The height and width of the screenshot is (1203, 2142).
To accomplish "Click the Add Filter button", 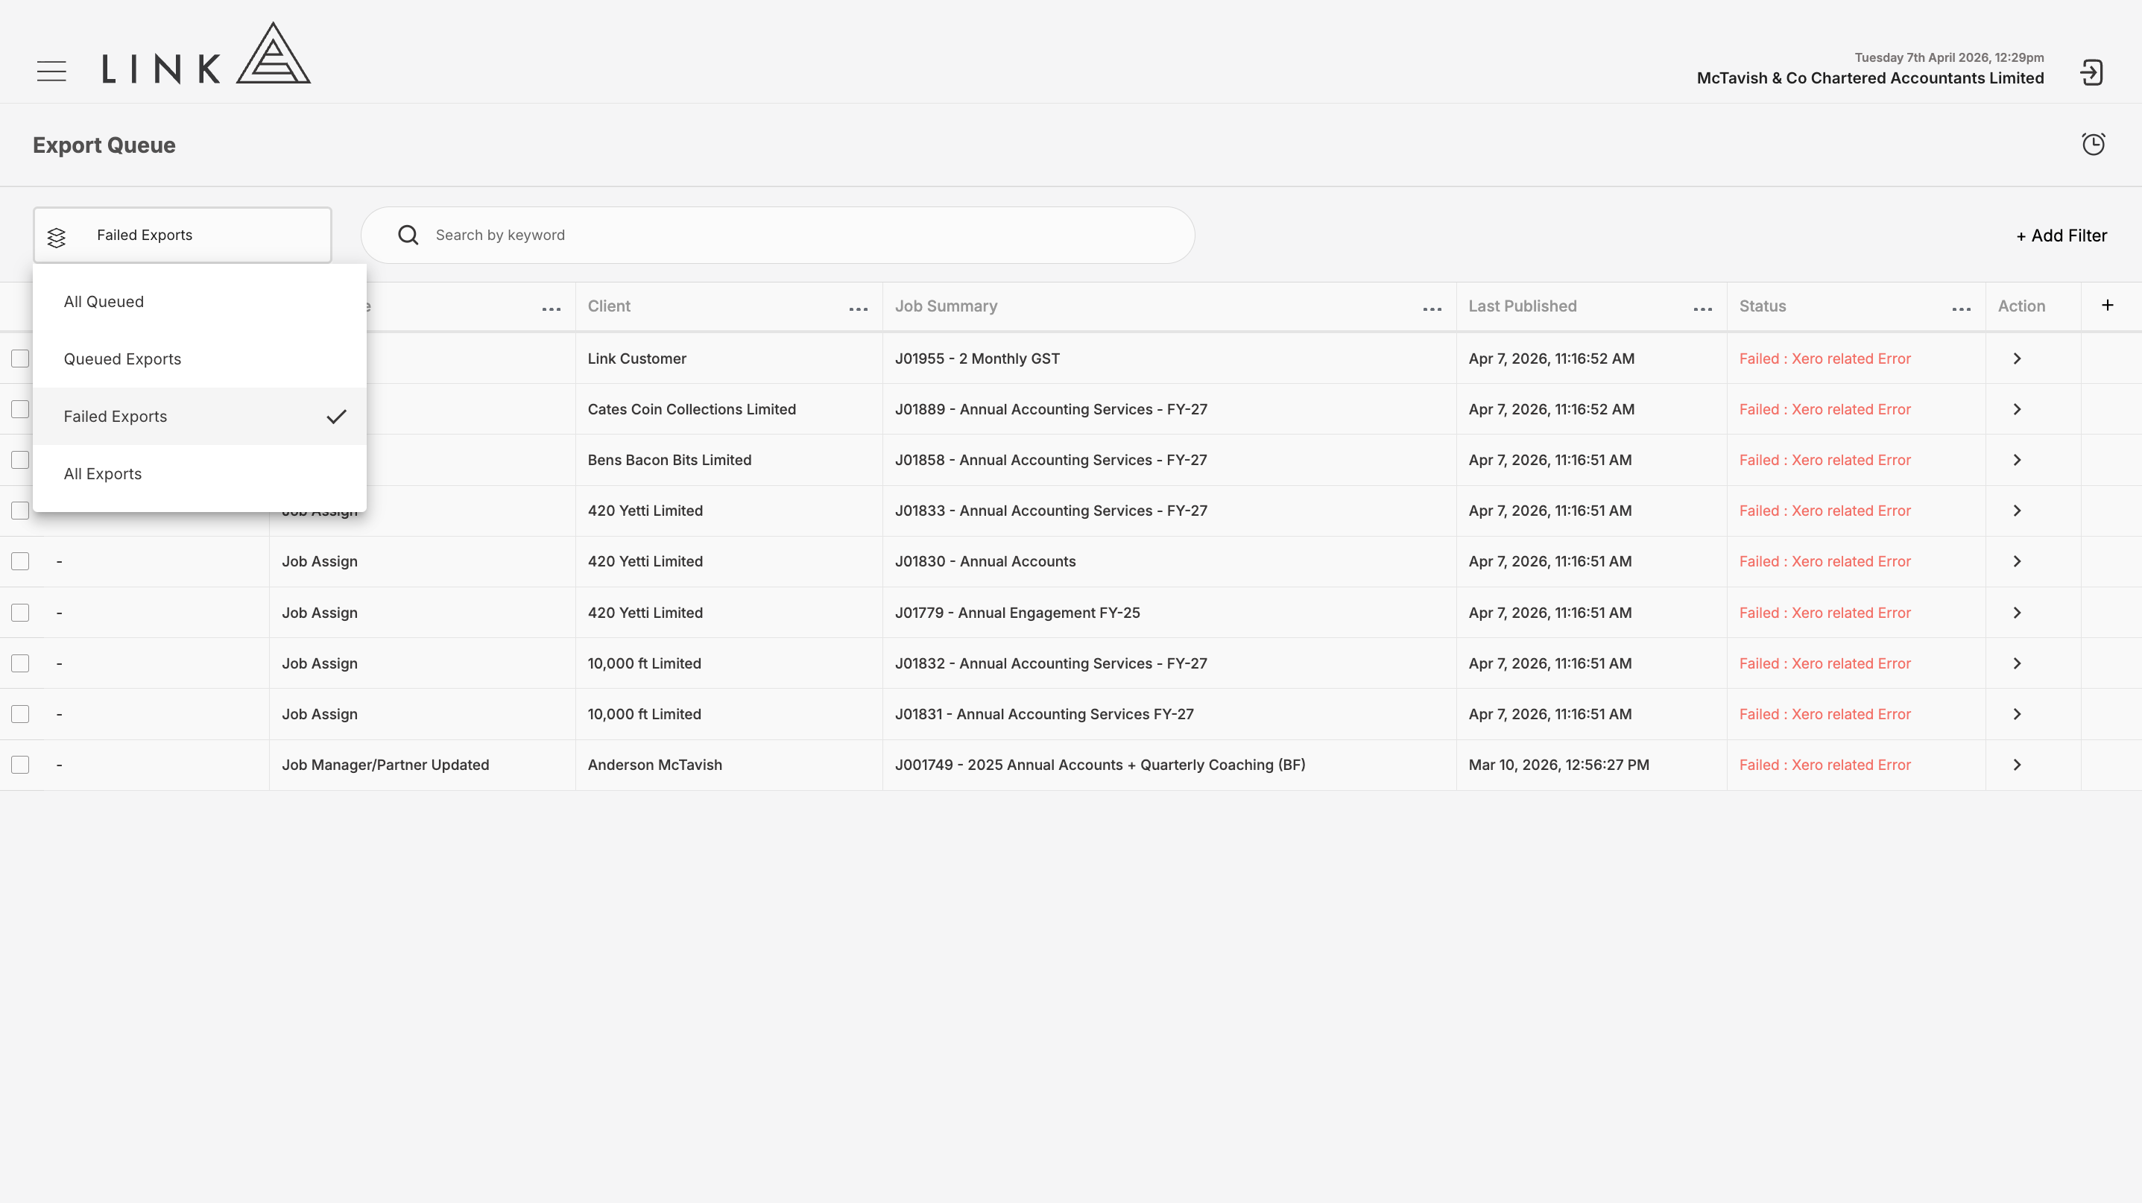I will (x=2062, y=236).
